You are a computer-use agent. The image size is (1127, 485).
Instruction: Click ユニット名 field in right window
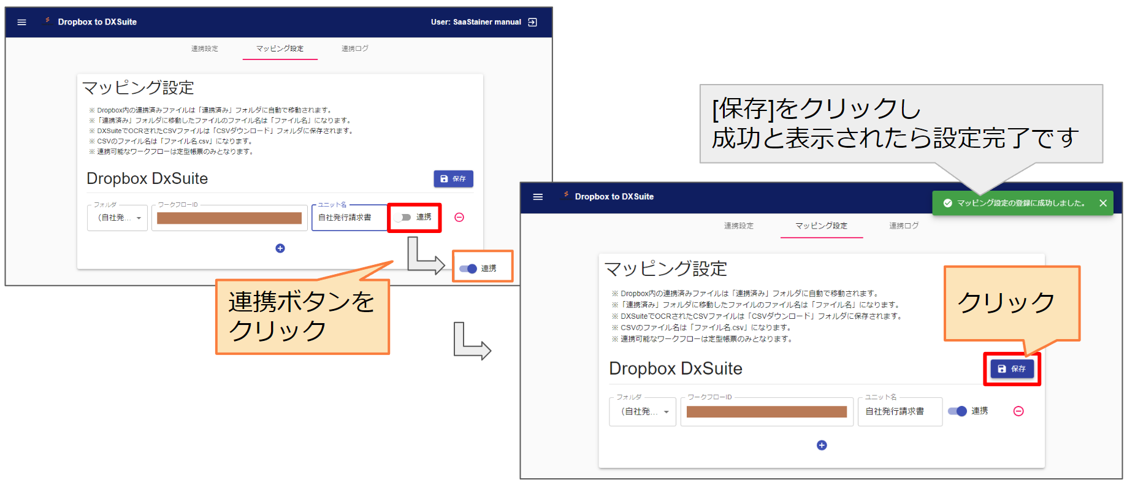[900, 411]
